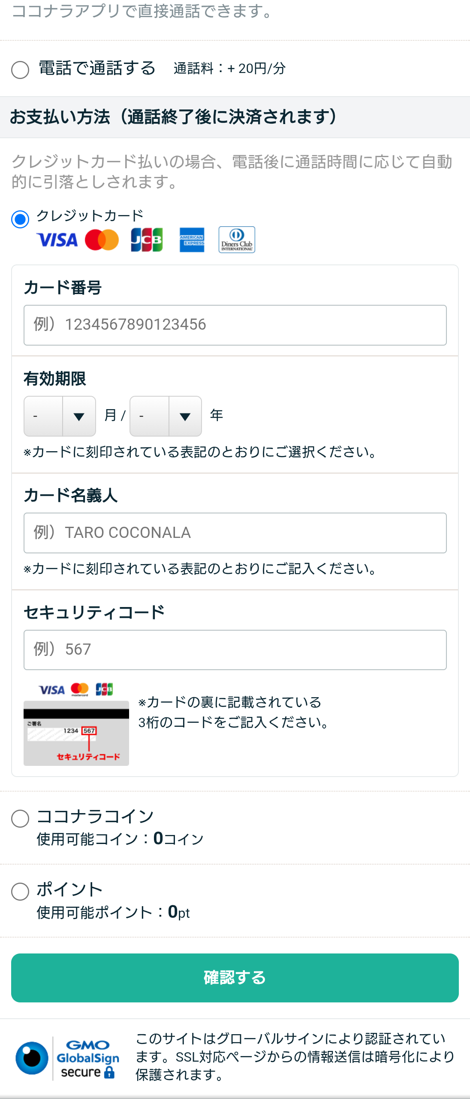Image resolution: width=470 pixels, height=1099 pixels.
Task: Click the small VISA logo above card illustration
Action: pos(52,690)
